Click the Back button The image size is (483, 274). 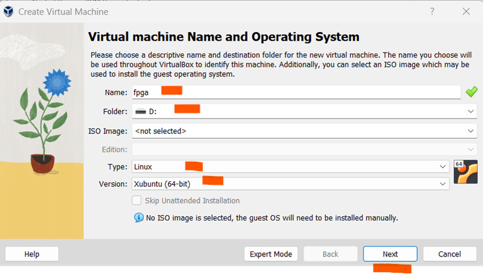pyautogui.click(x=330, y=254)
